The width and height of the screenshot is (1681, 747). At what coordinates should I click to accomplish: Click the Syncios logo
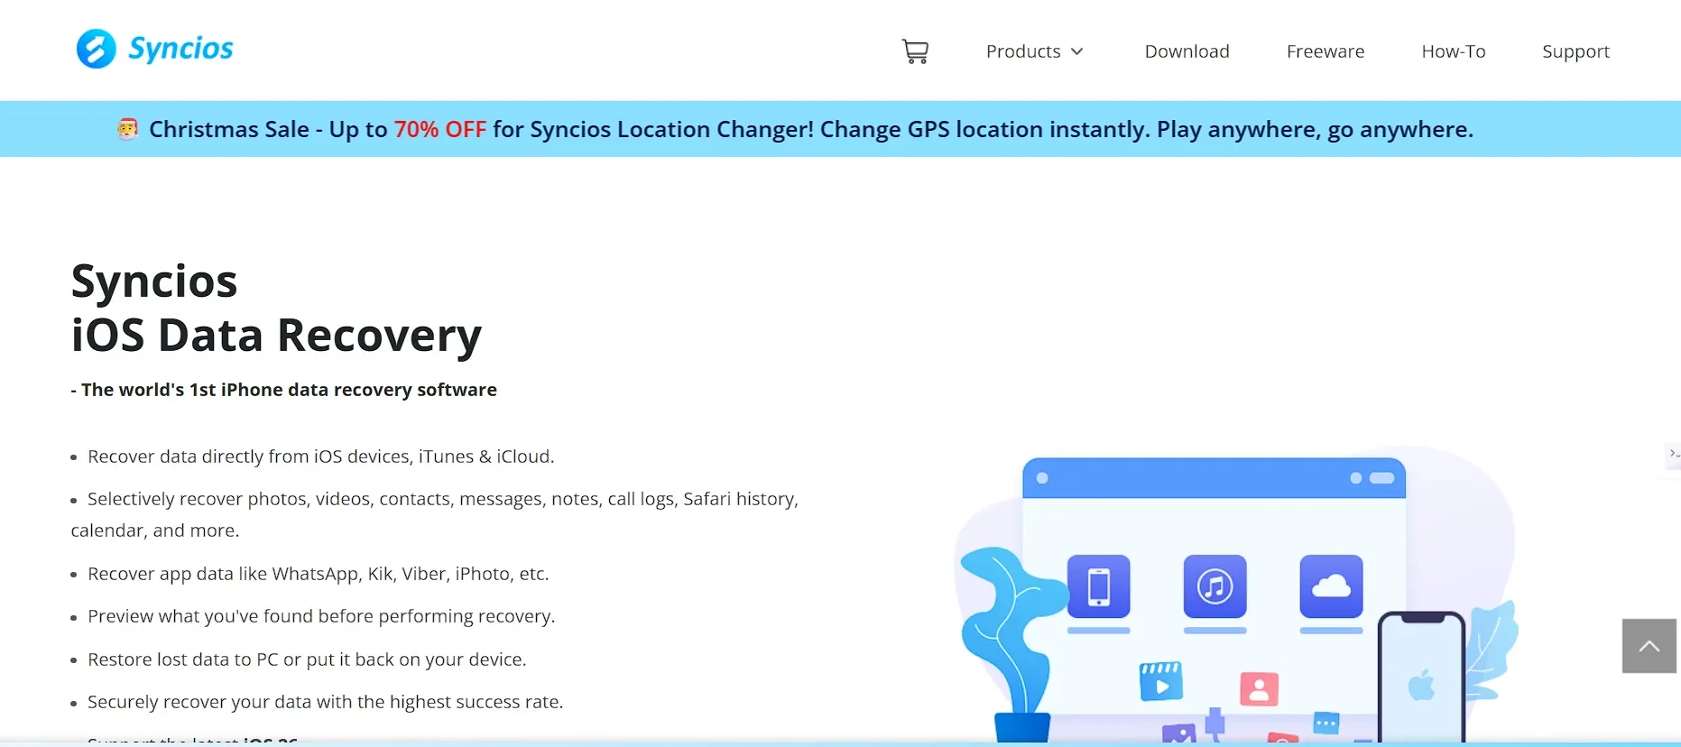(x=154, y=49)
